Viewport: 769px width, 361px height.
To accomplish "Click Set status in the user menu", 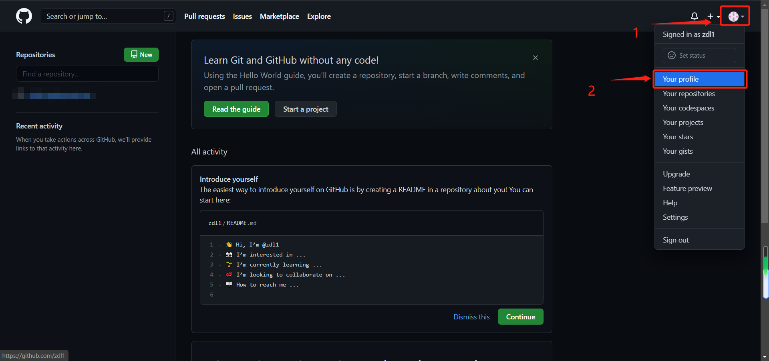I will point(699,56).
